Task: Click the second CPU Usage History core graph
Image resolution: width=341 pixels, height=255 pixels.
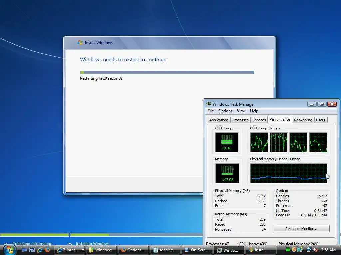Action: pos(279,142)
